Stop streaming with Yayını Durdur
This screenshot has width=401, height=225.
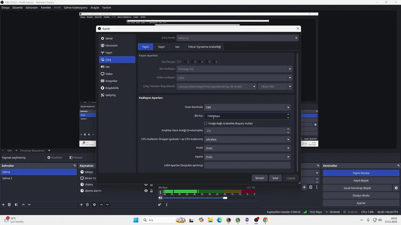(361, 173)
